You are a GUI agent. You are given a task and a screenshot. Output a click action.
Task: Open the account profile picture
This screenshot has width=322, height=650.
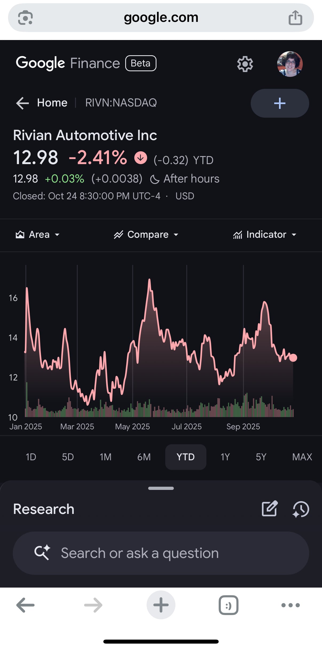(x=290, y=64)
